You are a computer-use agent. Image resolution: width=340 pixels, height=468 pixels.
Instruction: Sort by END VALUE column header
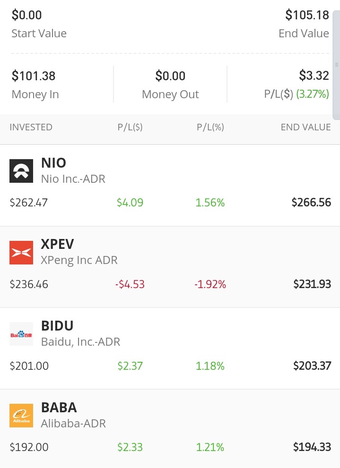point(305,127)
